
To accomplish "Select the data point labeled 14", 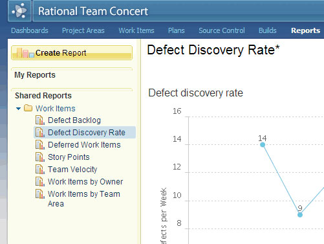I will (x=263, y=145).
